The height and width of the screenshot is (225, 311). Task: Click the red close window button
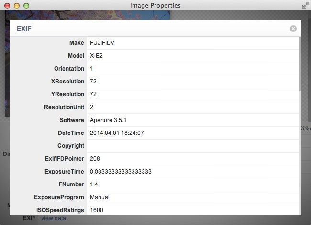pyautogui.click(x=7, y=6)
